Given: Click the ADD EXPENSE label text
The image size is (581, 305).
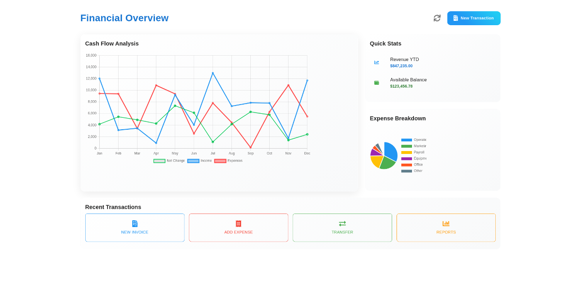Looking at the screenshot, I should coord(238,232).
